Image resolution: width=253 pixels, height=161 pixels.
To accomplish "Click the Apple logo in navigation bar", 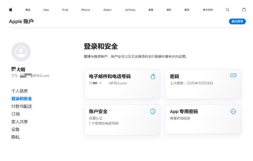I will (x=11, y=10).
